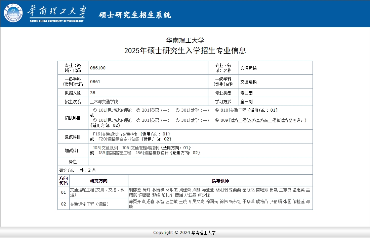Click the Copyright © 2024 华南理工大学 footer
Viewport: 370px width, 238px height.
point(184,232)
